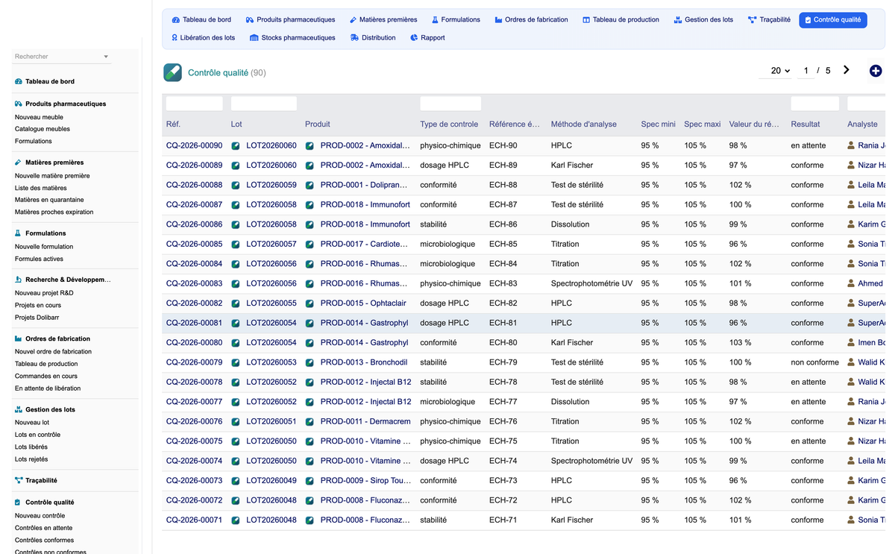Open PROD-0015 - Ophtaclair product link

(x=363, y=303)
